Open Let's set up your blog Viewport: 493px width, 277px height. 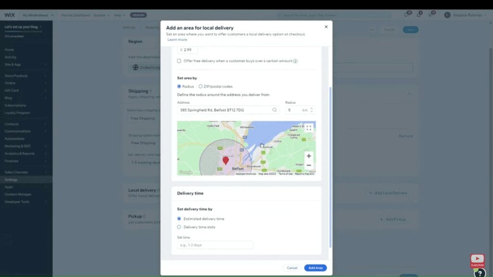[23, 27]
